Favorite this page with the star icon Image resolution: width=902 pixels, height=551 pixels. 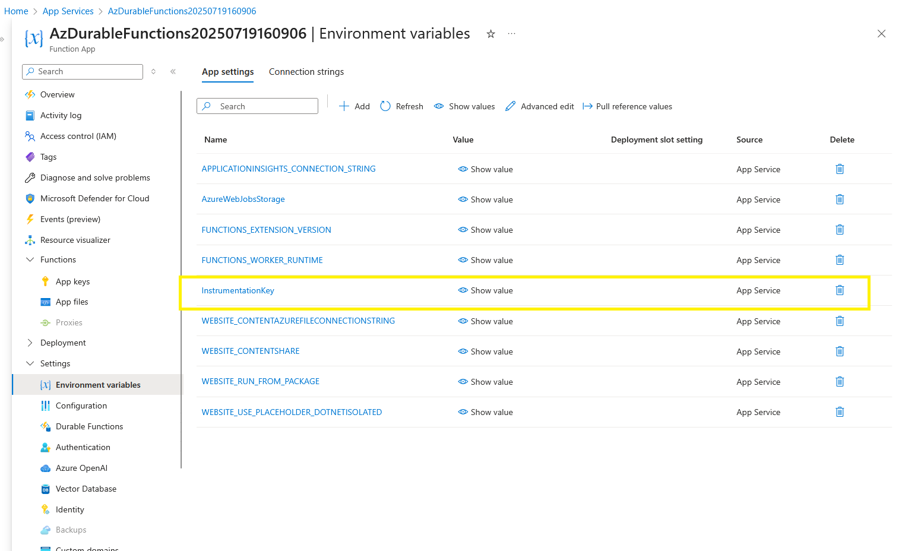(490, 34)
